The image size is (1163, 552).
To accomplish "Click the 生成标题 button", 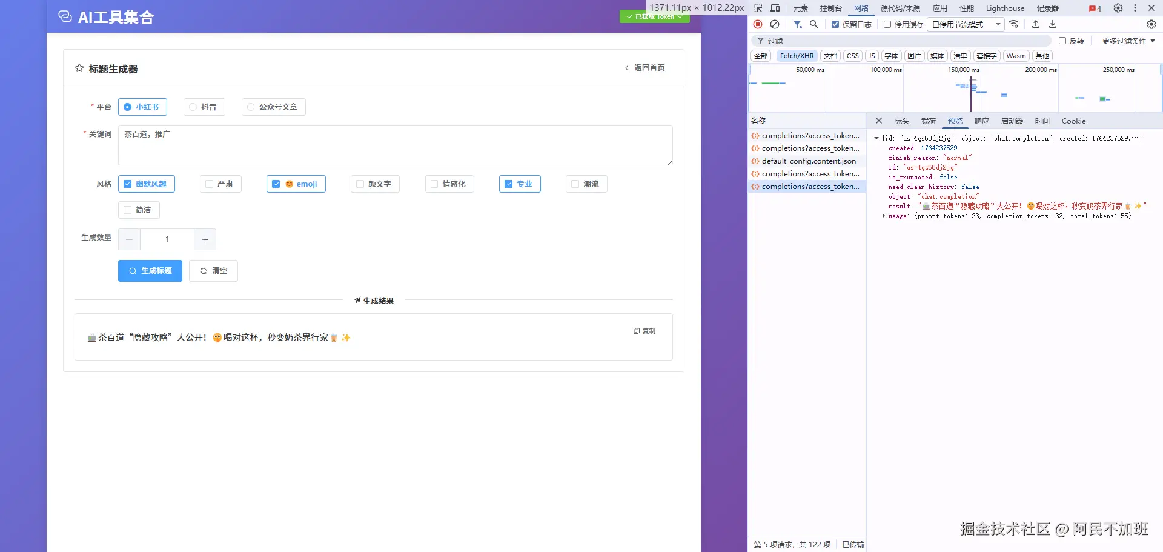I will (150, 271).
